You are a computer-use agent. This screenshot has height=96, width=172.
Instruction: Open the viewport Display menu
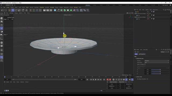(x=16, y=13)
